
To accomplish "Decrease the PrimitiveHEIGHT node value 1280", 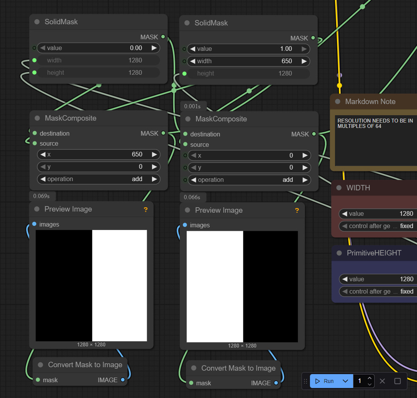I will [345, 279].
